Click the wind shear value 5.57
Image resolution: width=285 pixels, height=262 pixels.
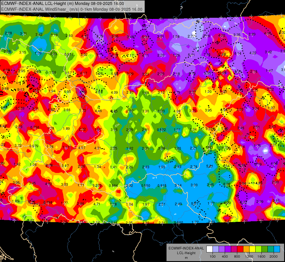point(195,203)
